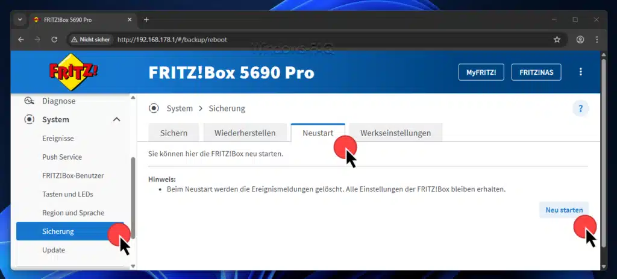Open the help question mark icon
Viewport: 617px width, 279px height.
pos(580,108)
